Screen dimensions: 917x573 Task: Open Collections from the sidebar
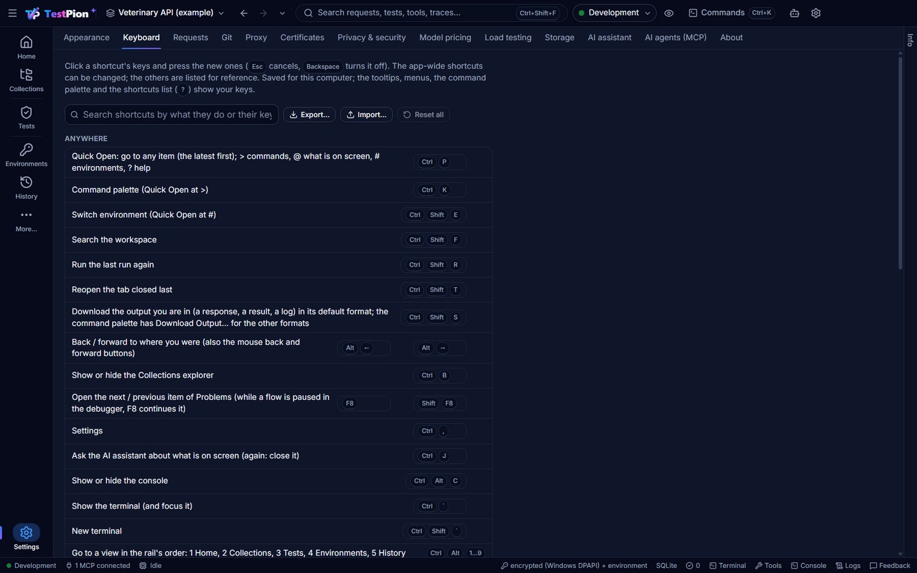tap(26, 80)
